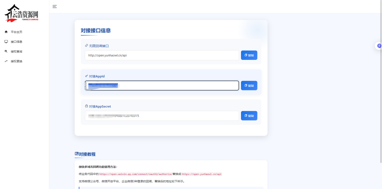Copy the 无限回调接口 URL

(x=249, y=55)
